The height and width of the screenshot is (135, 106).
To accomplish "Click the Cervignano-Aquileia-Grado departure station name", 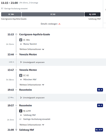I will (35, 34).
